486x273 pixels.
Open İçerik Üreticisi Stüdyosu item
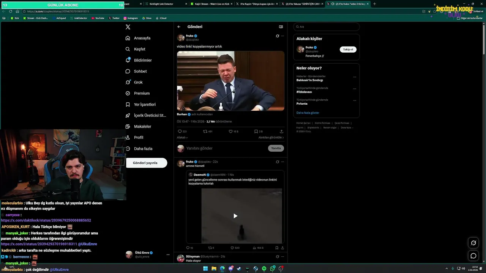click(x=146, y=115)
